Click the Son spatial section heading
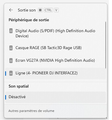Viewport: 112px width, 120px height. (19, 86)
